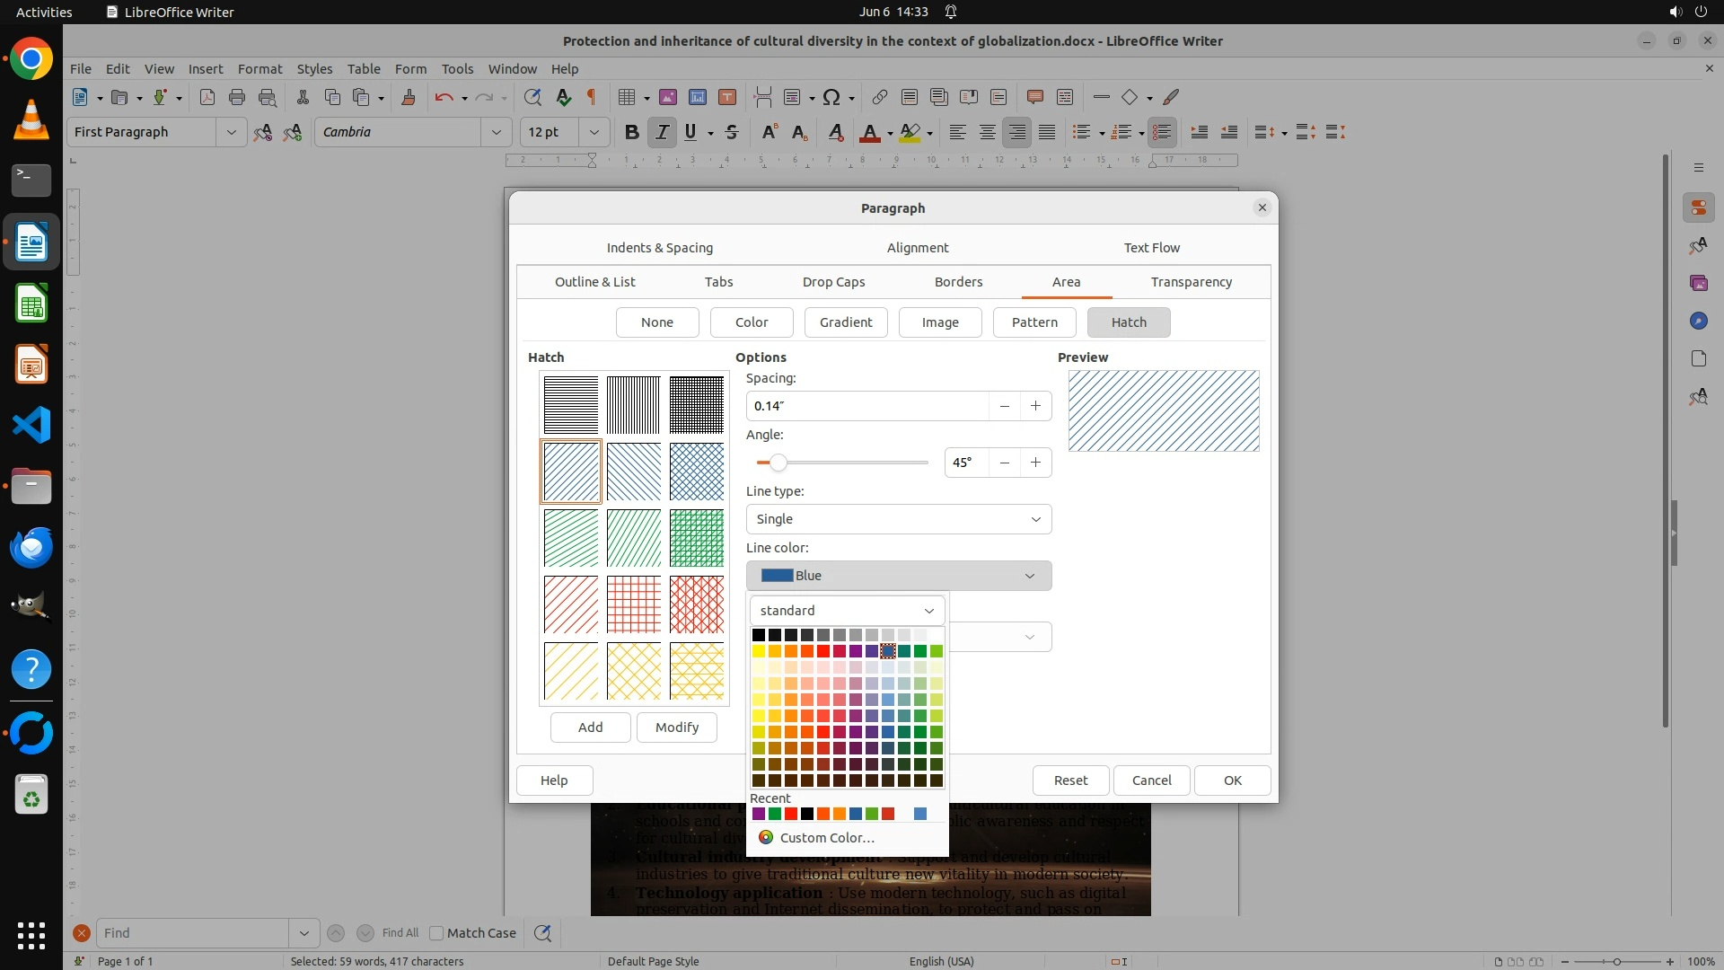Screen dimensions: 1724x970
Task: Select the Justified alignment icon
Action: pos(1047,132)
